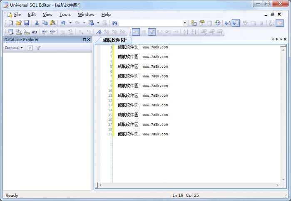Viewport: 291px width, 201px height.
Task: Click the grayed stop square icon
Action: pyautogui.click(x=261, y=23)
